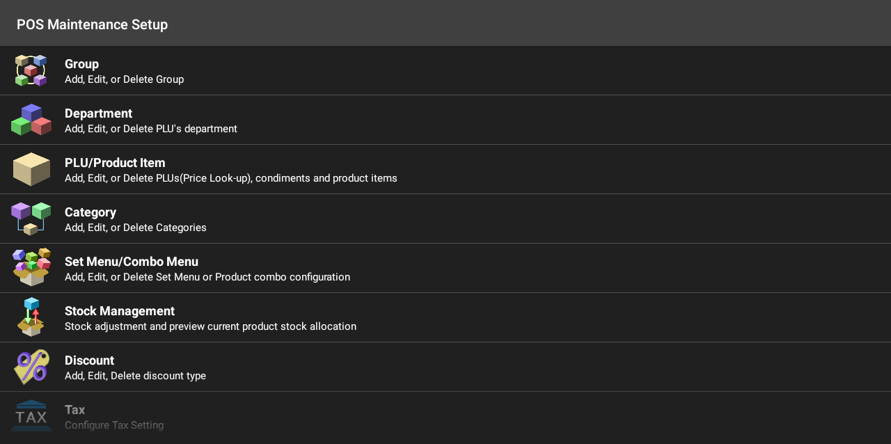Viewport: 891px width, 444px height.
Task: Click the Group colored cubes icon
Action: click(x=31, y=71)
